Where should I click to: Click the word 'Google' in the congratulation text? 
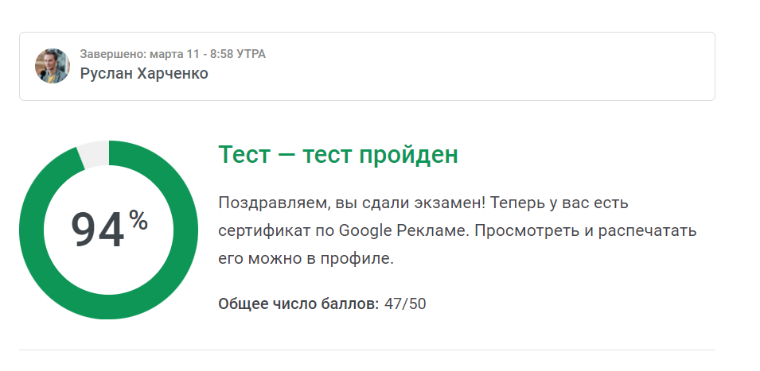pyautogui.click(x=365, y=230)
